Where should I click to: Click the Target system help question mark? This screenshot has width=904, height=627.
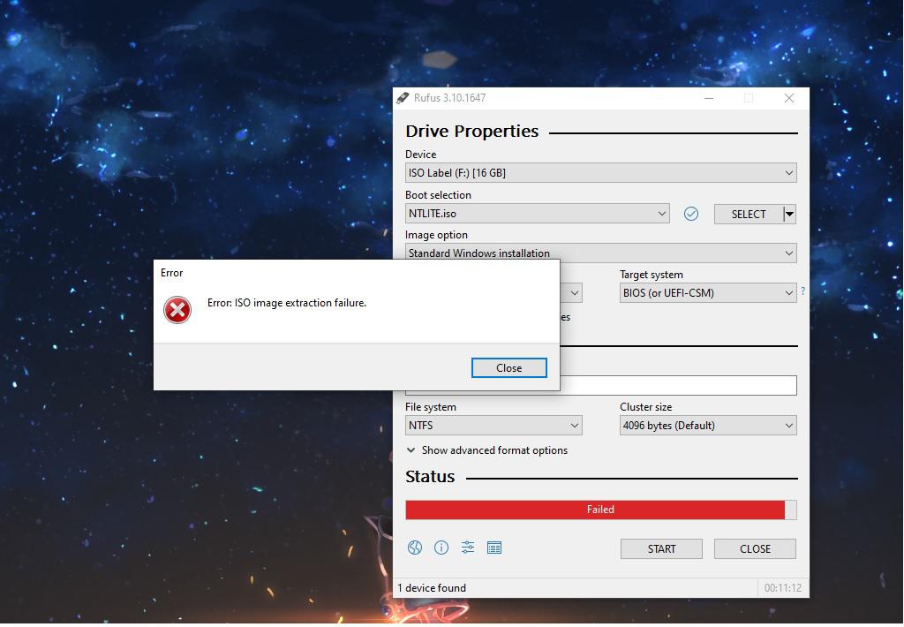802,291
